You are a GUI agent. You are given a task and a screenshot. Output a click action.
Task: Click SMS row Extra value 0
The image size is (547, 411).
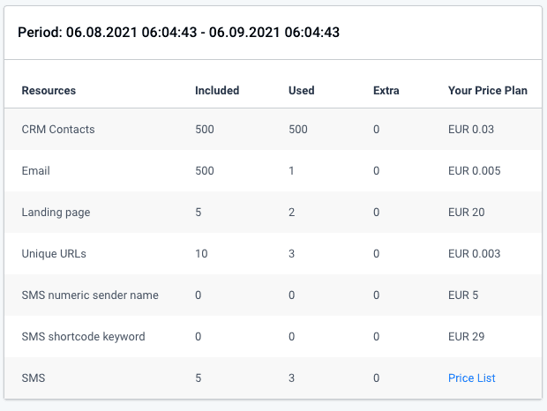coord(377,378)
